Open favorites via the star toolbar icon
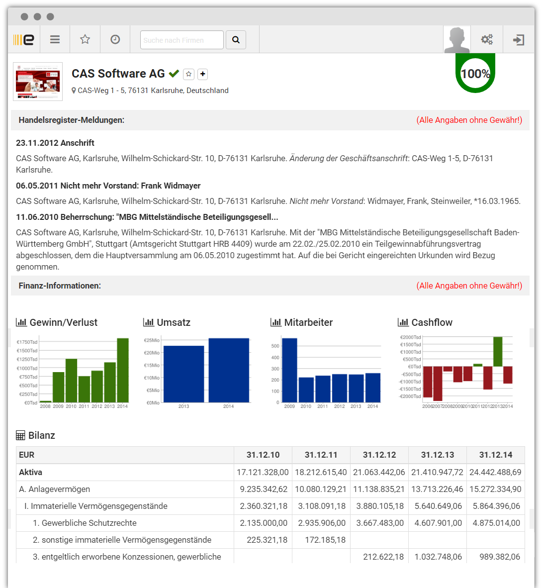The image size is (542, 588). (x=85, y=40)
